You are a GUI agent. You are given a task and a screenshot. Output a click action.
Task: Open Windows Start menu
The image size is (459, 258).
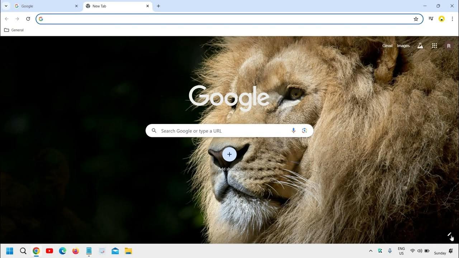click(10, 251)
